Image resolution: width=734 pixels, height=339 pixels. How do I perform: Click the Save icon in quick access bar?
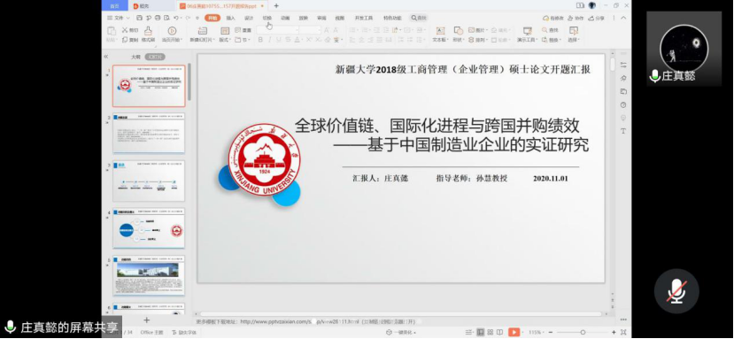tap(139, 18)
